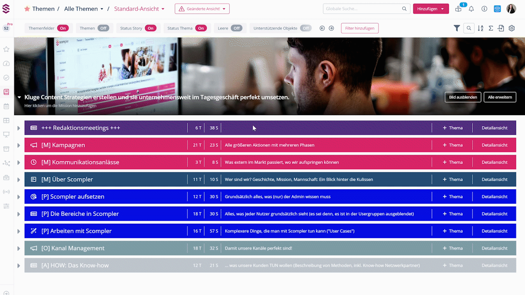Click the shopping basket icon with badge
The height and width of the screenshot is (295, 525).
[x=458, y=9]
